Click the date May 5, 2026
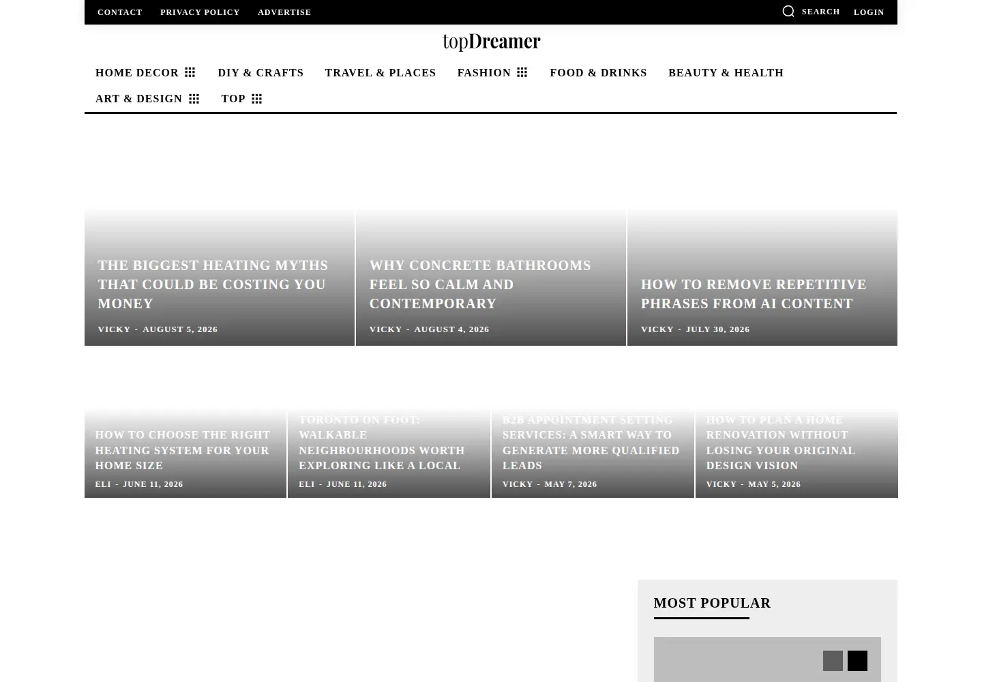Screen dimensions: 982x682 click(775, 484)
